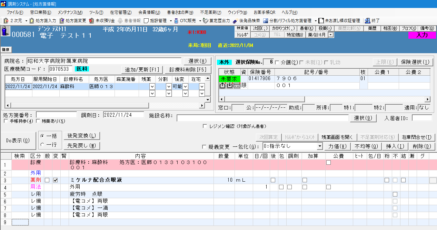The image size is (437, 230).
Task: Click the 後発変換 button
Action: 82,136
